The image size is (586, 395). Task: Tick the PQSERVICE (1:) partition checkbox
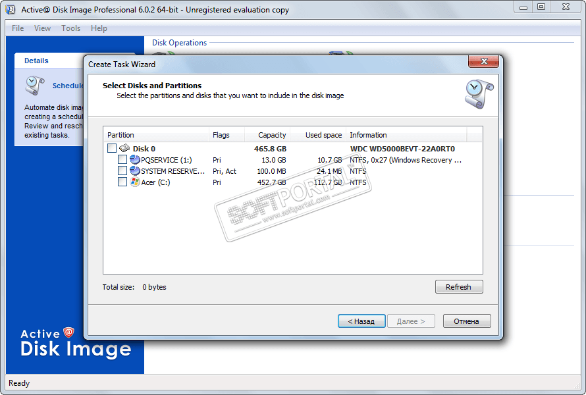tap(122, 159)
